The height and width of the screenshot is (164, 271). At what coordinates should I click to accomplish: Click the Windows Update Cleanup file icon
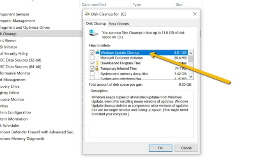coord(97,52)
